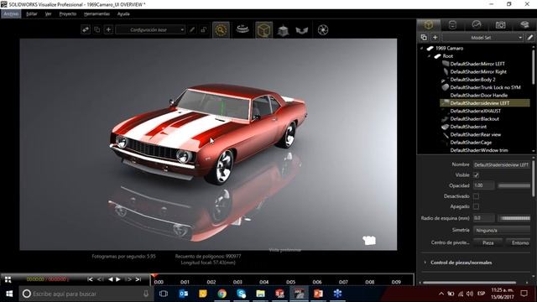Open the Configuración base dropdown

tap(151, 30)
